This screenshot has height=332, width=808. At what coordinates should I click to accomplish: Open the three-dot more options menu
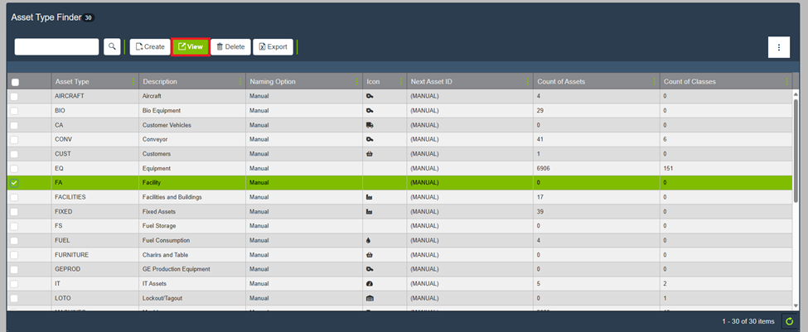(x=777, y=47)
